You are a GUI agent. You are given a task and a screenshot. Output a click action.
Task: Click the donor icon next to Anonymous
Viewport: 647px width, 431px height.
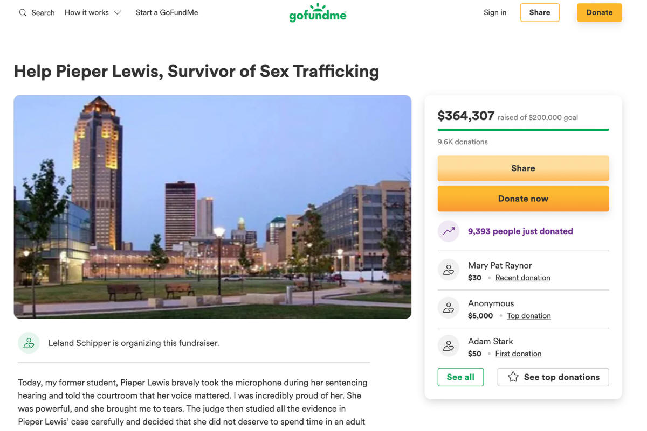tap(449, 309)
